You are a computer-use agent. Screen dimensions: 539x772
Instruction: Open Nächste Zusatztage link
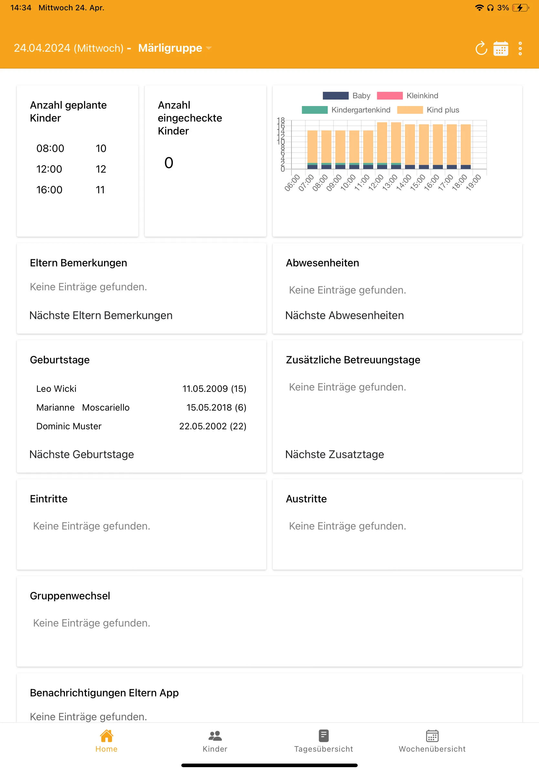334,454
